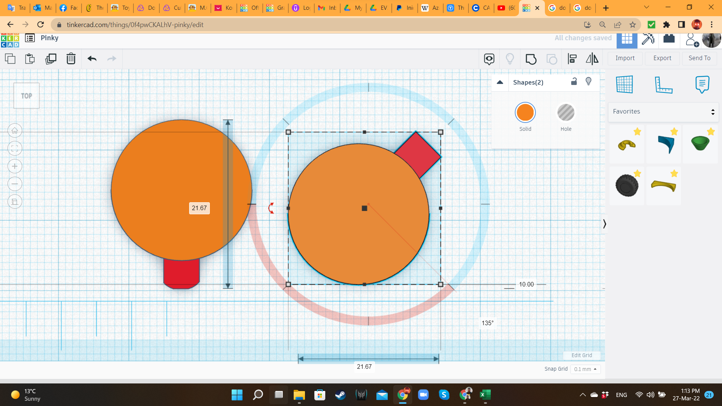Open the Favorites shapes dropdown
This screenshot has width=722, height=406.
point(663,112)
